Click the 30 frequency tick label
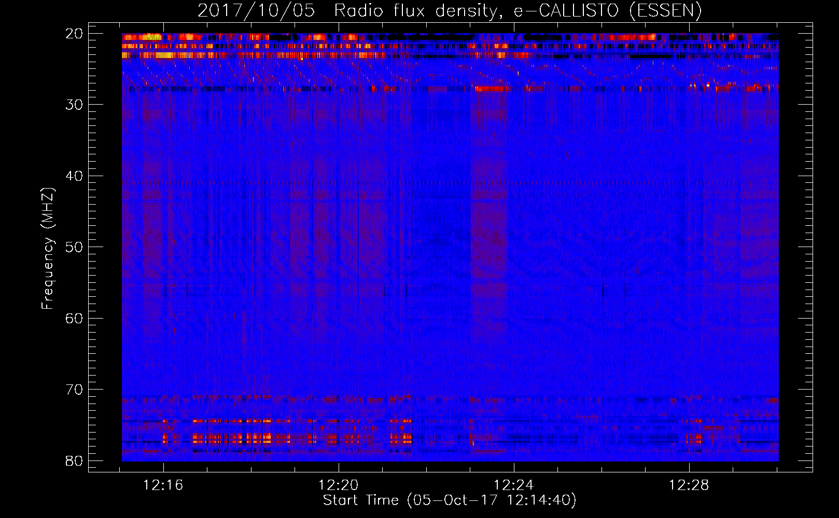This screenshot has width=839, height=518. 75,105
